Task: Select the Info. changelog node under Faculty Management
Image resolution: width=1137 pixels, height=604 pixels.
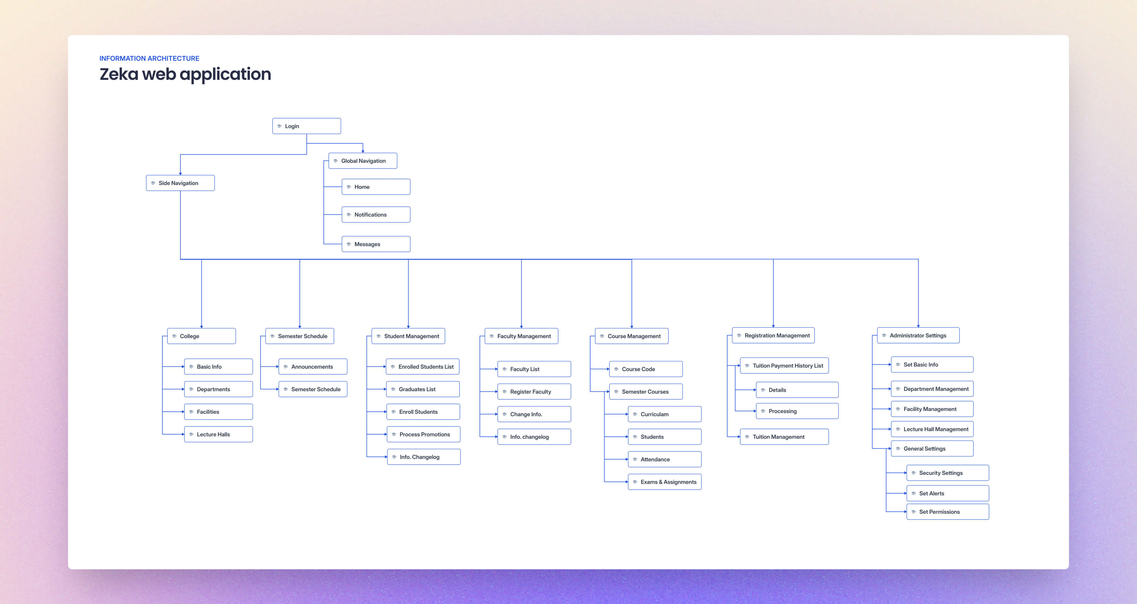Action: 534,437
